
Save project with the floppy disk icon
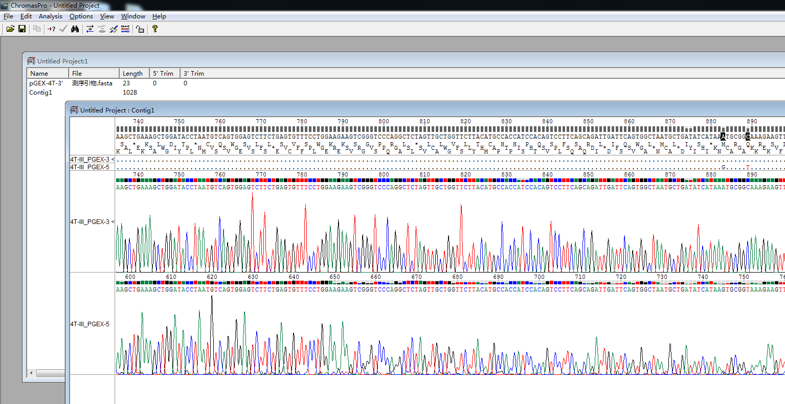coord(22,29)
